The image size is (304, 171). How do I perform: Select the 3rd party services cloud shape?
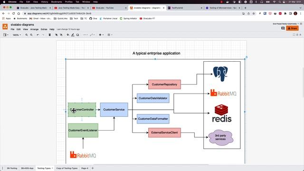coord(220,137)
